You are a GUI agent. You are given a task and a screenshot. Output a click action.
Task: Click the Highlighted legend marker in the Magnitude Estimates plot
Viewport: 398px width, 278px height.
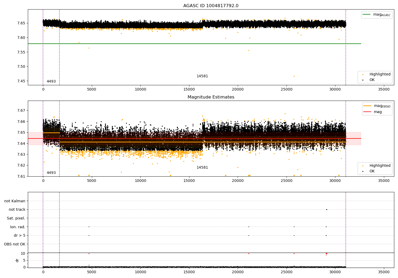(x=363, y=166)
